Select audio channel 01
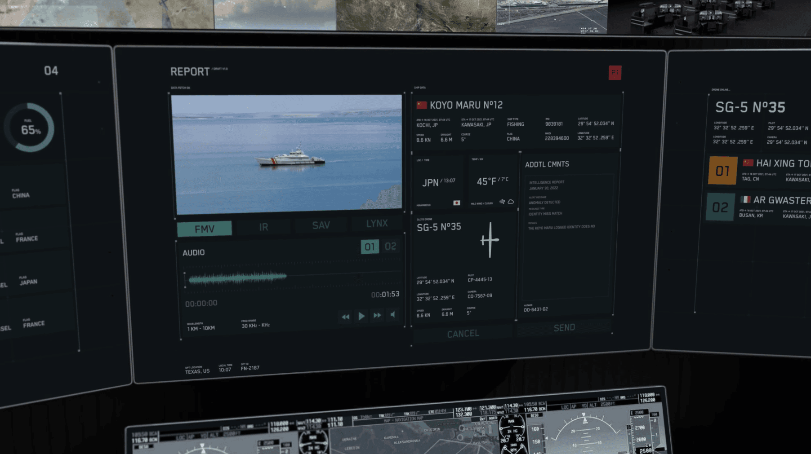The width and height of the screenshot is (811, 454). pos(370,247)
